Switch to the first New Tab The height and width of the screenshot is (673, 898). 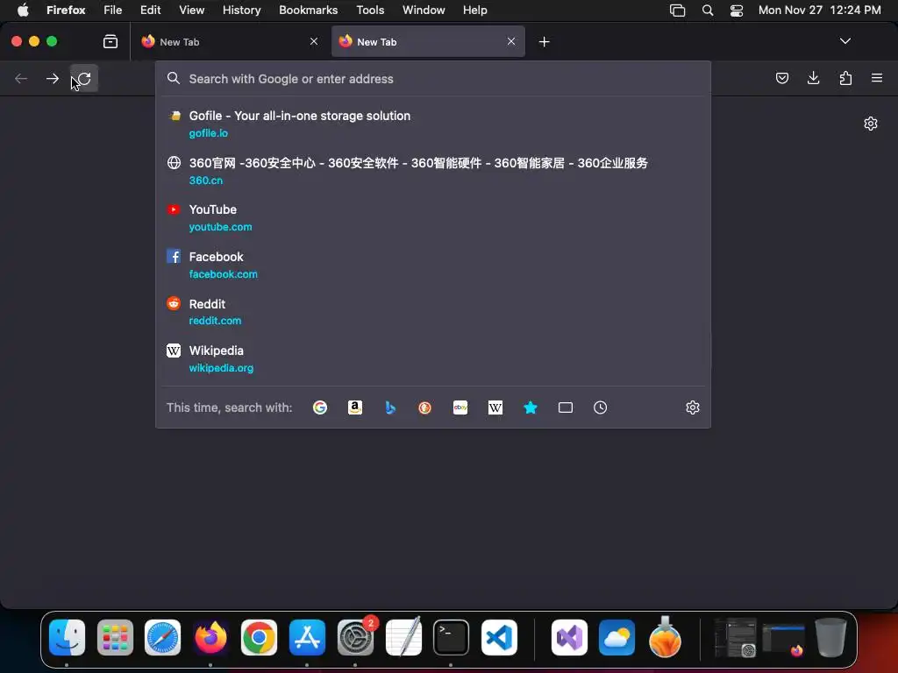pos(231,41)
